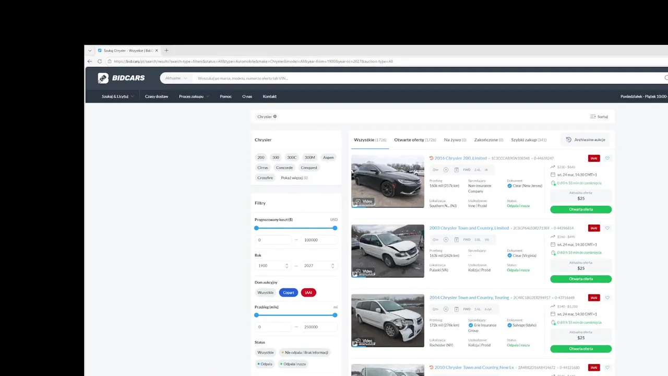668x376 pixels.
Task: Open Archiwalne aukcje button
Action: tap(585, 139)
